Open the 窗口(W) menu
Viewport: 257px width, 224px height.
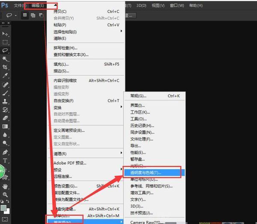pos(177,6)
